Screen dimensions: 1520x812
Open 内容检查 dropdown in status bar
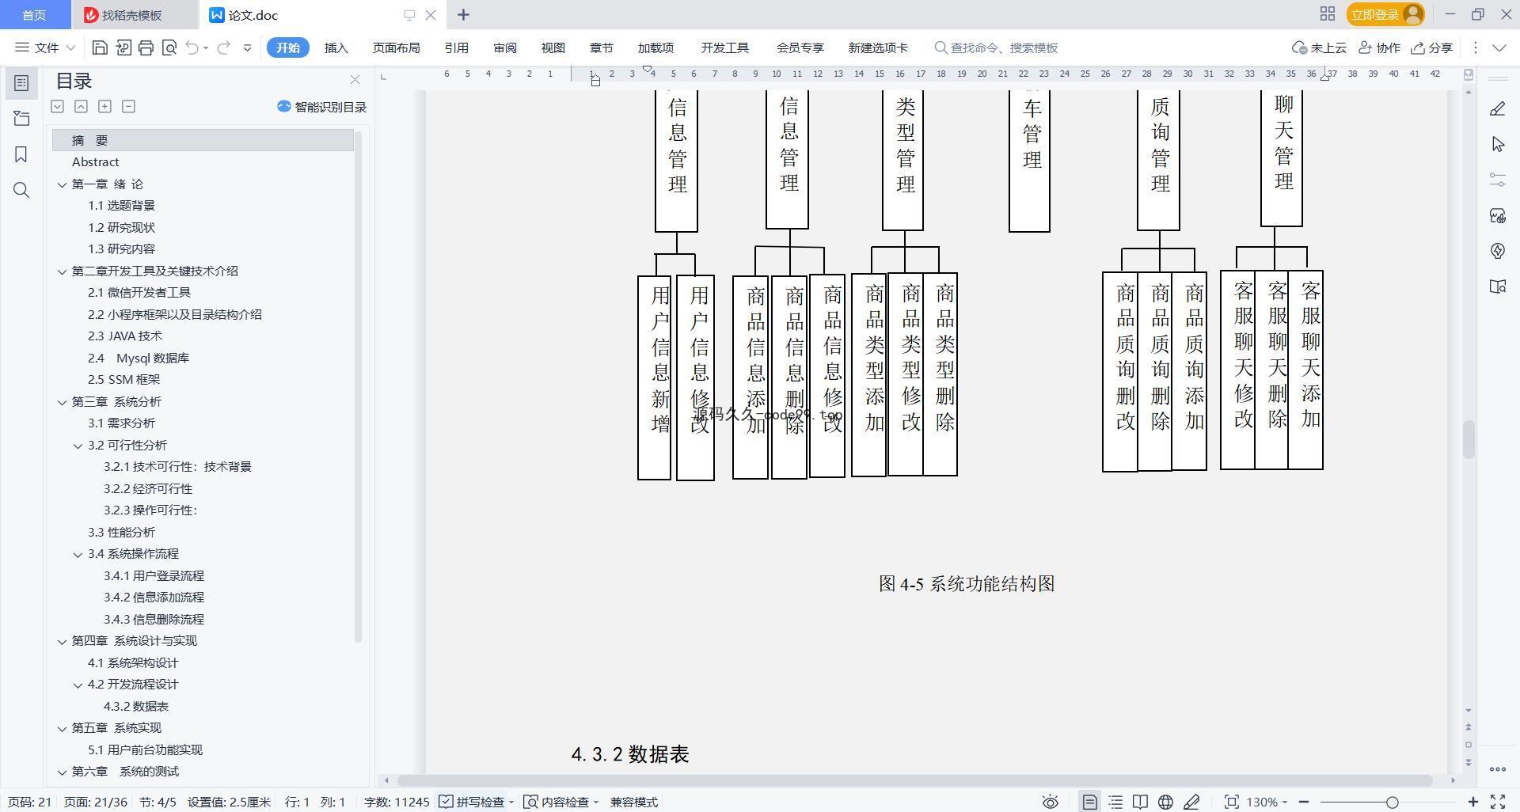(561, 802)
